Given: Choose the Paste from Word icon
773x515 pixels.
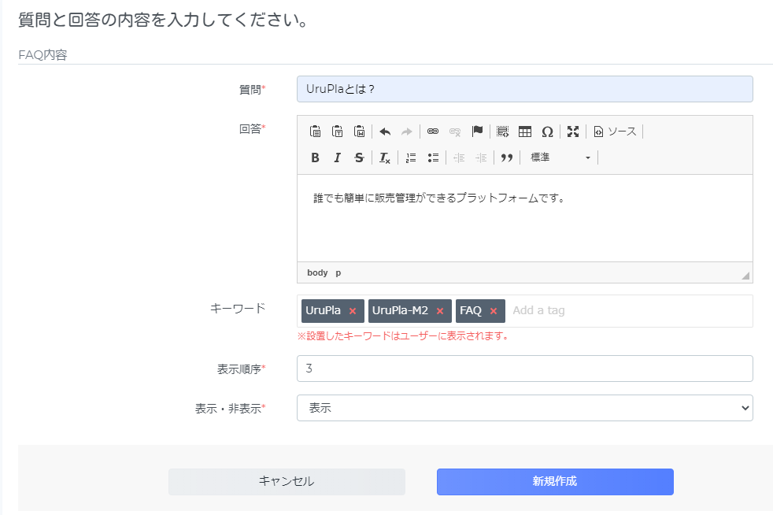Looking at the screenshot, I should pos(360,132).
